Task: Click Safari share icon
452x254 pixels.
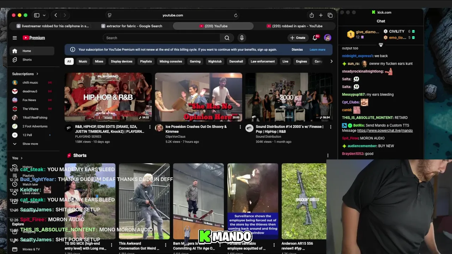Action: pyautogui.click(x=311, y=15)
